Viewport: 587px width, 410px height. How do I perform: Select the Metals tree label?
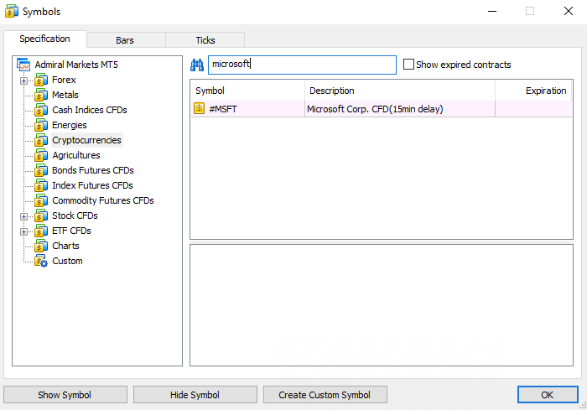tap(65, 95)
